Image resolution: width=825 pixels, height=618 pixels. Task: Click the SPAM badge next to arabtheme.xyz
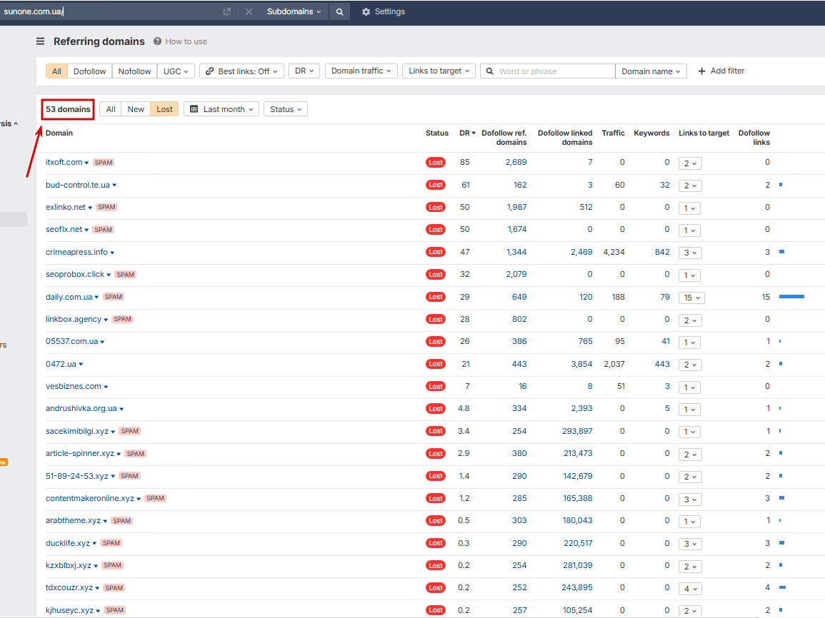coord(122,521)
